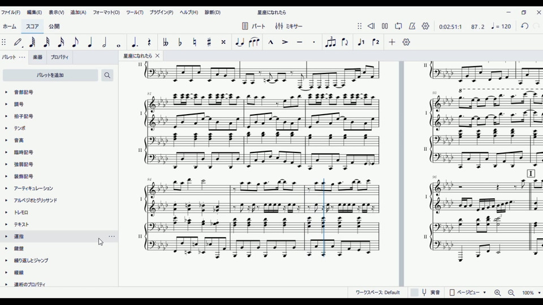
Task: Undo the last action
Action: 525,27
